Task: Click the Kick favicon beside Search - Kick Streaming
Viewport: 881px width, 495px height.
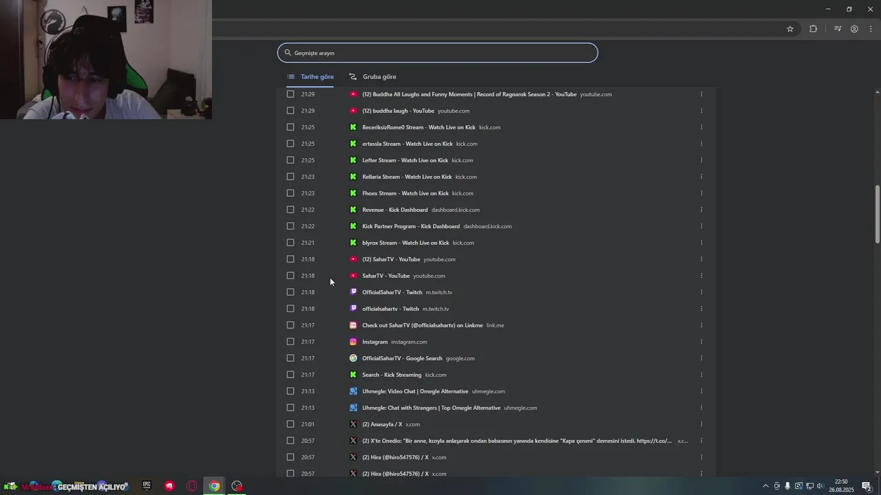Action: pyautogui.click(x=353, y=375)
